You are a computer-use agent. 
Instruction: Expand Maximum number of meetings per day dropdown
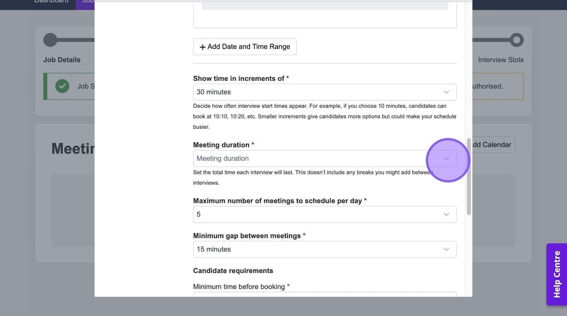point(324,215)
